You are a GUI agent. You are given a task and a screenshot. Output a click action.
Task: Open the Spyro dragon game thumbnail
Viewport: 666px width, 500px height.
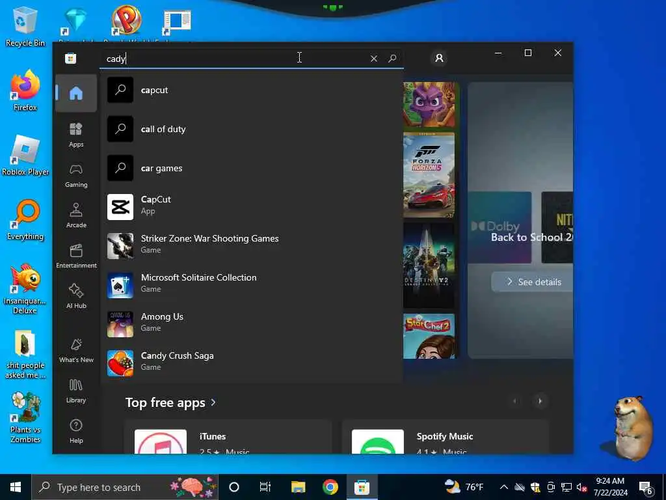click(x=429, y=105)
